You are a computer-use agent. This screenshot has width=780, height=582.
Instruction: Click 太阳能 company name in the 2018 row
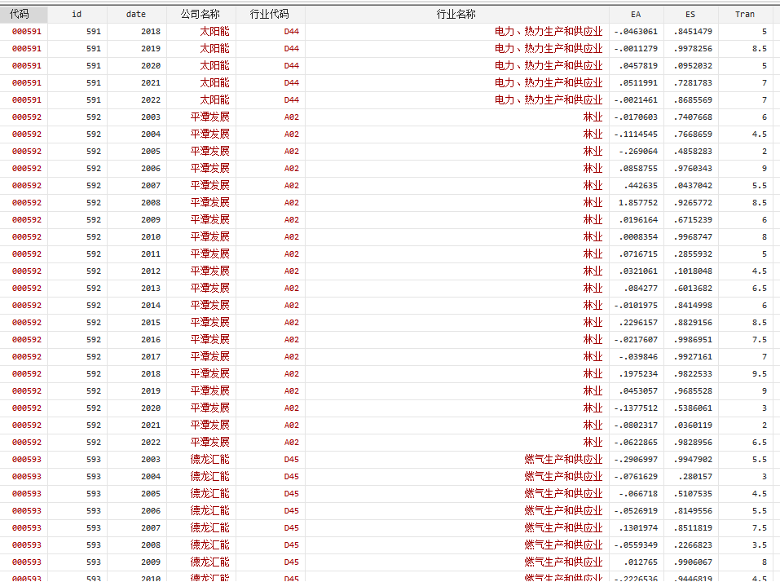[x=214, y=31]
